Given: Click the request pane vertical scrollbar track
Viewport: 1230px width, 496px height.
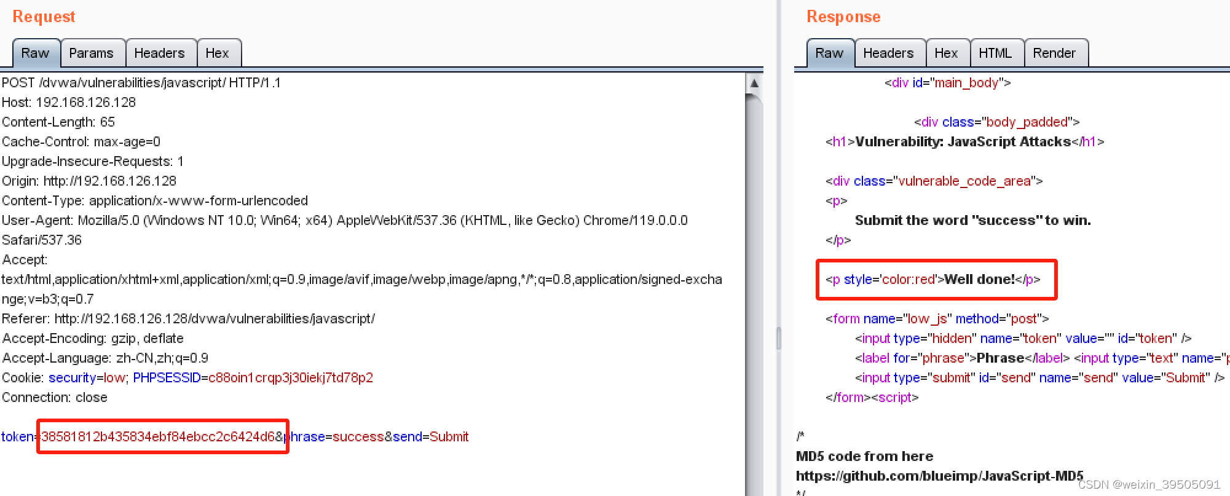Looking at the screenshot, I should 754,295.
